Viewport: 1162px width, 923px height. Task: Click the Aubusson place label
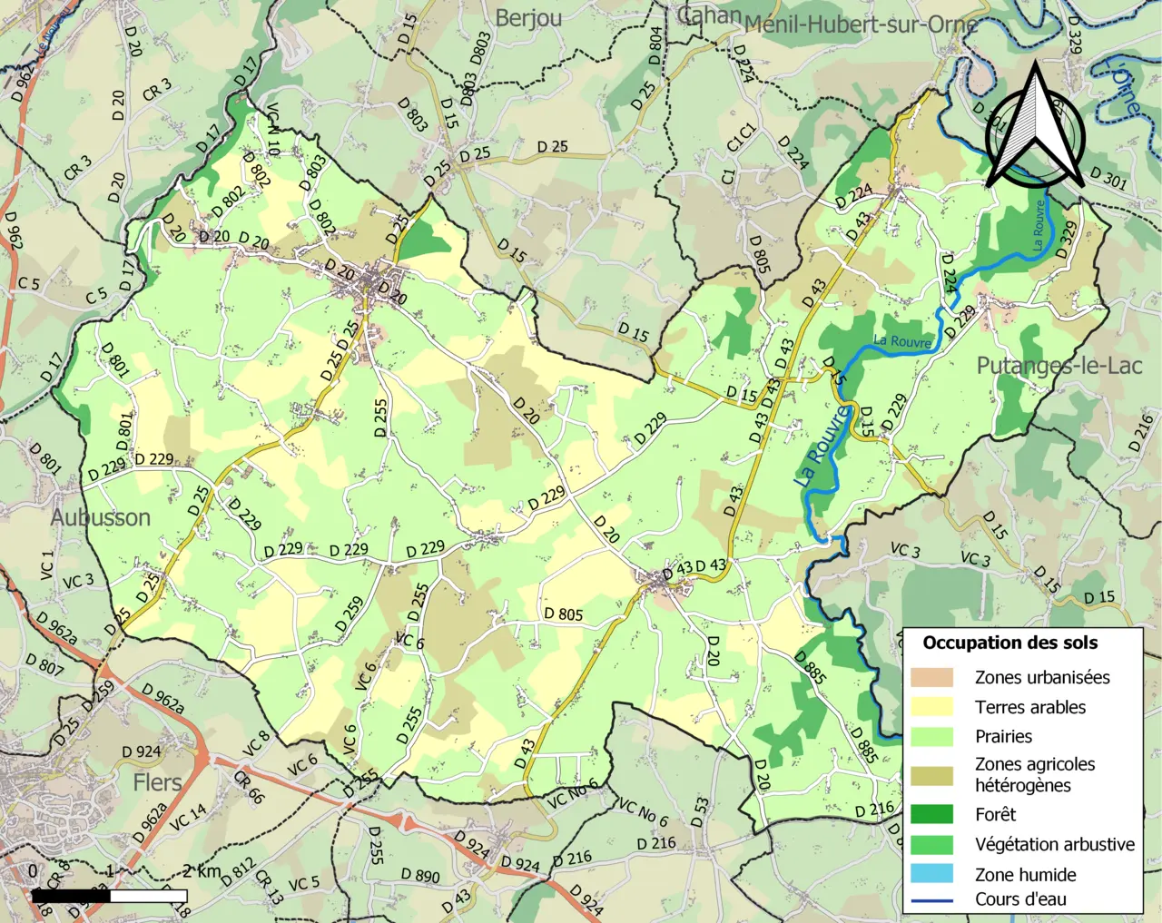(x=101, y=517)
